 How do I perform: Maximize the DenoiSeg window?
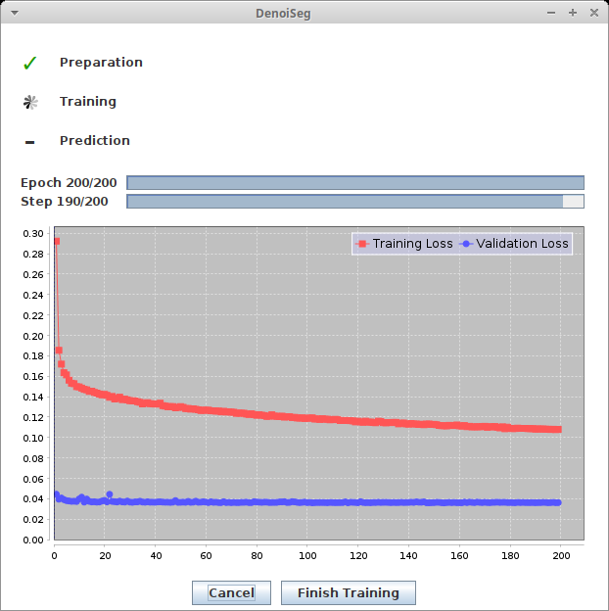point(573,13)
